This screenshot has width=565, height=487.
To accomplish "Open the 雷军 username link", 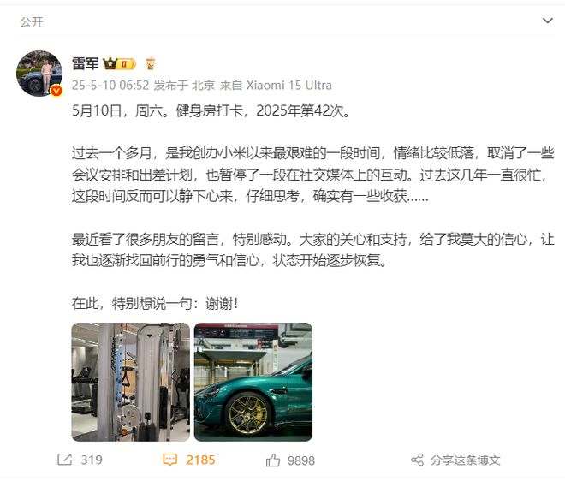I will 85,63.
